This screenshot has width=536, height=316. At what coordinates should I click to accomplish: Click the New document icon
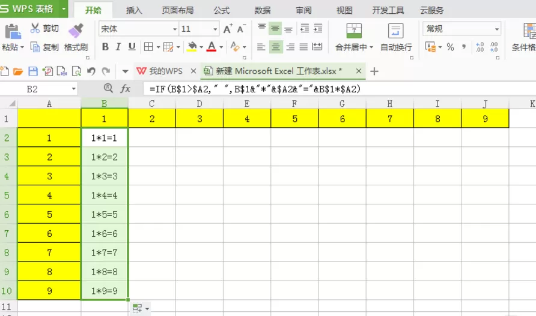[x=4, y=71]
